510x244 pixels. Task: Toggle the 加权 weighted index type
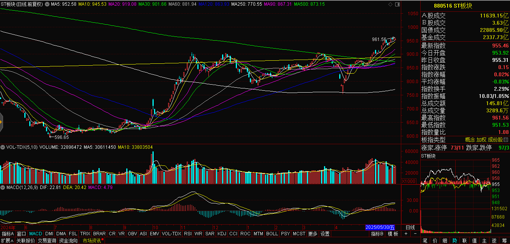pos(481,140)
